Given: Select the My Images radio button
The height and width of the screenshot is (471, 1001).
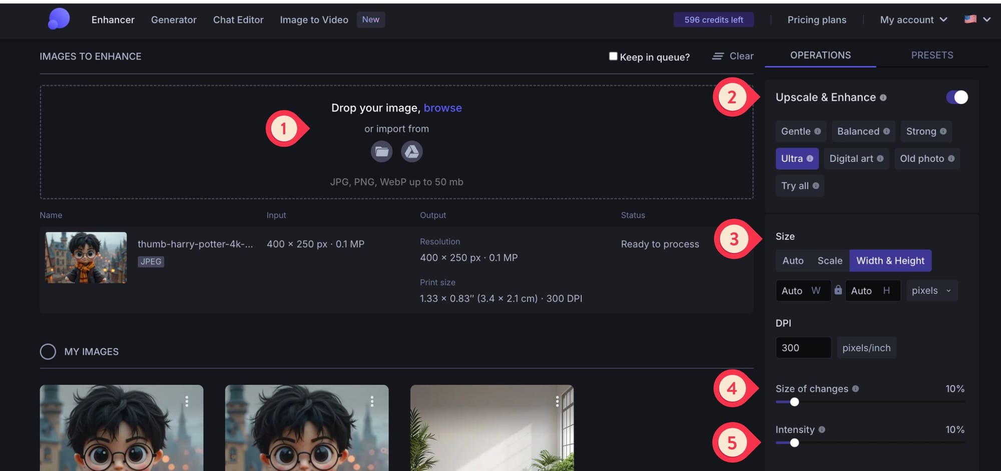Looking at the screenshot, I should click(x=48, y=351).
